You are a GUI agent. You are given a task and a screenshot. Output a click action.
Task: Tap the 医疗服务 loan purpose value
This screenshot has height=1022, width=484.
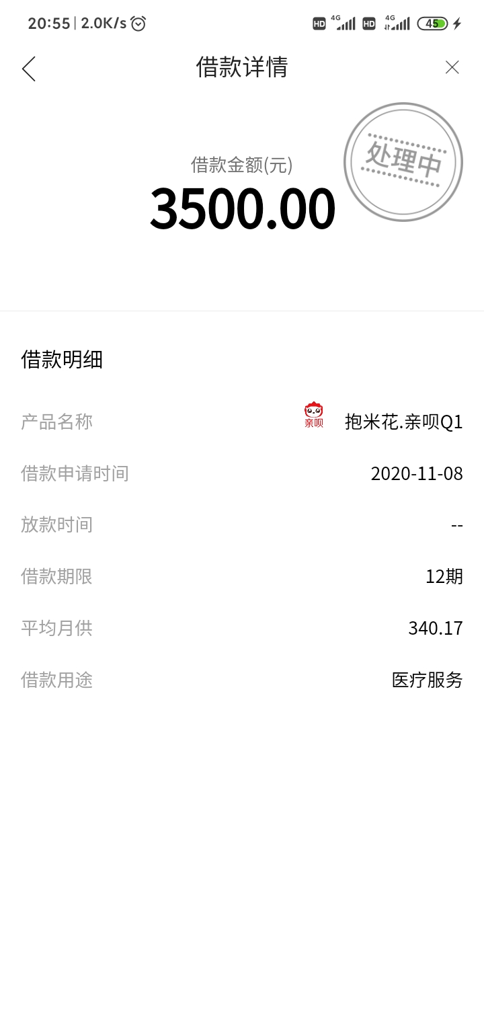point(428,680)
